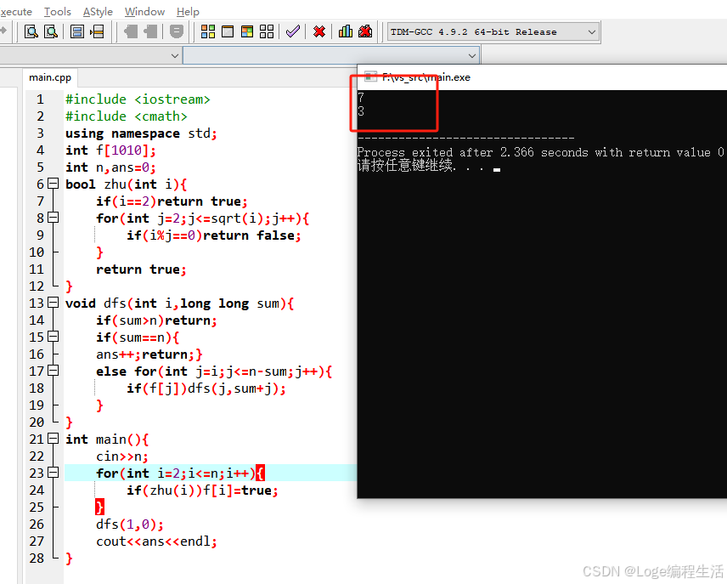The width and height of the screenshot is (727, 584).
Task: Collapse the if block fold at line 15
Action: [x=54, y=337]
